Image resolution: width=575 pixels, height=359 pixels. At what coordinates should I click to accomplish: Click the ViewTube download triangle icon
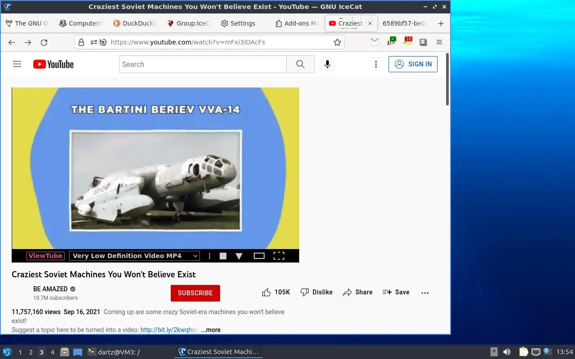(239, 256)
